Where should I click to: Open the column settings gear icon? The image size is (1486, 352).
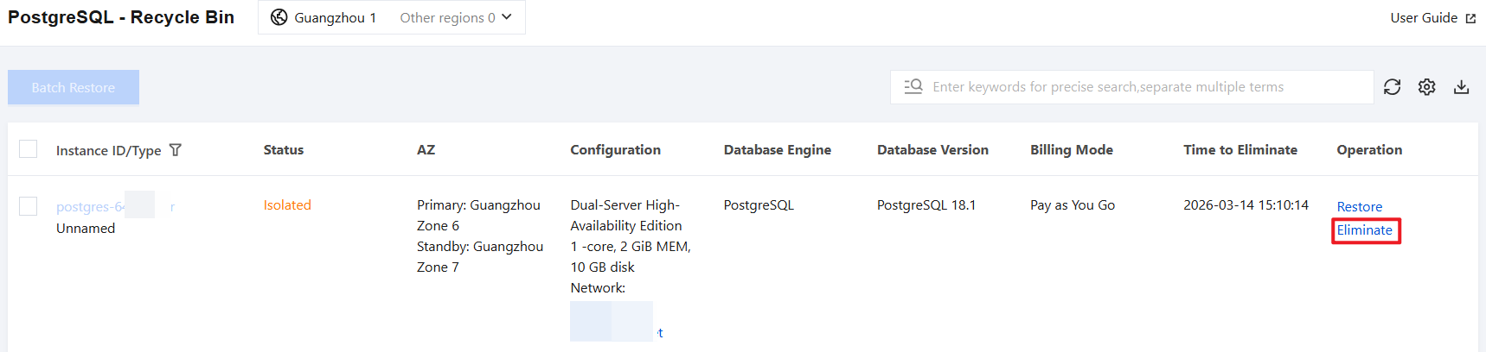(1426, 87)
